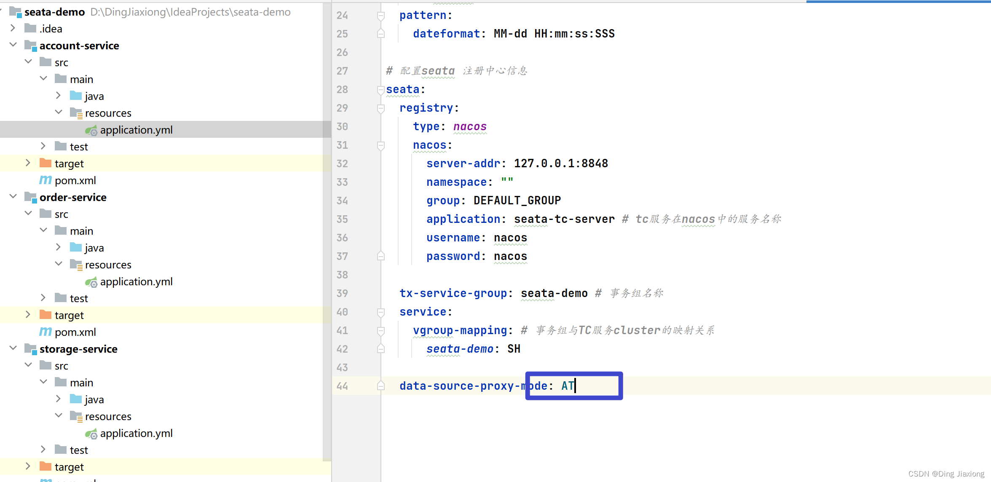The width and height of the screenshot is (991, 482).
Task: Click the tx-service-group key on line 39
Action: [x=453, y=293]
